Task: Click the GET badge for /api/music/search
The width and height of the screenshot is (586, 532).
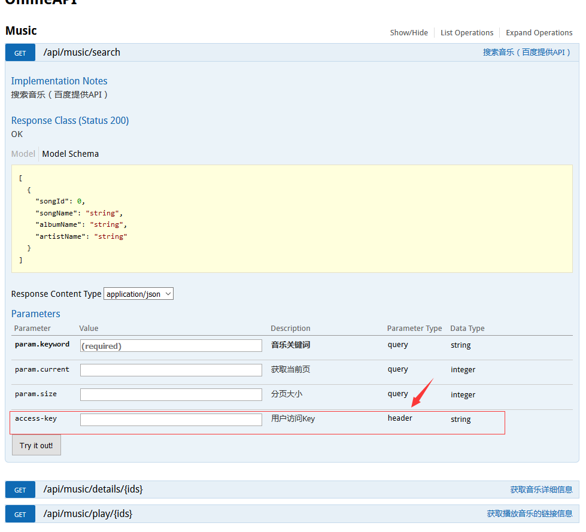Action: click(20, 52)
